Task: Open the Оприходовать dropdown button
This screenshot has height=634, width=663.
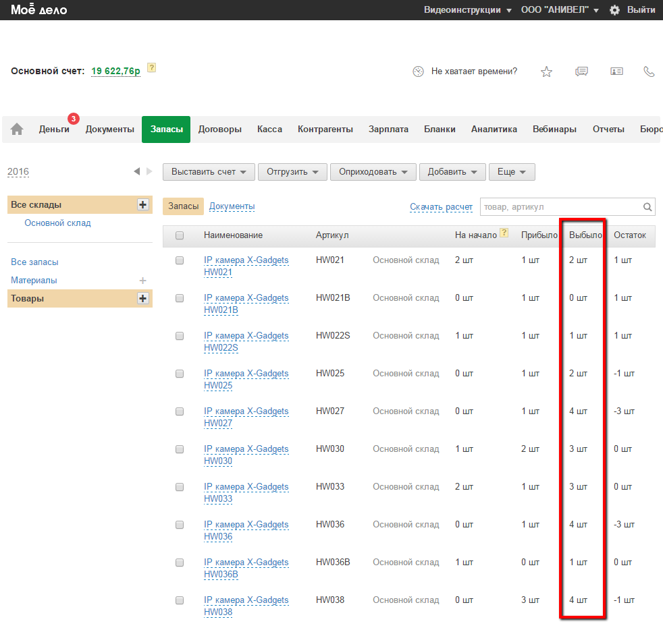Action: (x=373, y=172)
